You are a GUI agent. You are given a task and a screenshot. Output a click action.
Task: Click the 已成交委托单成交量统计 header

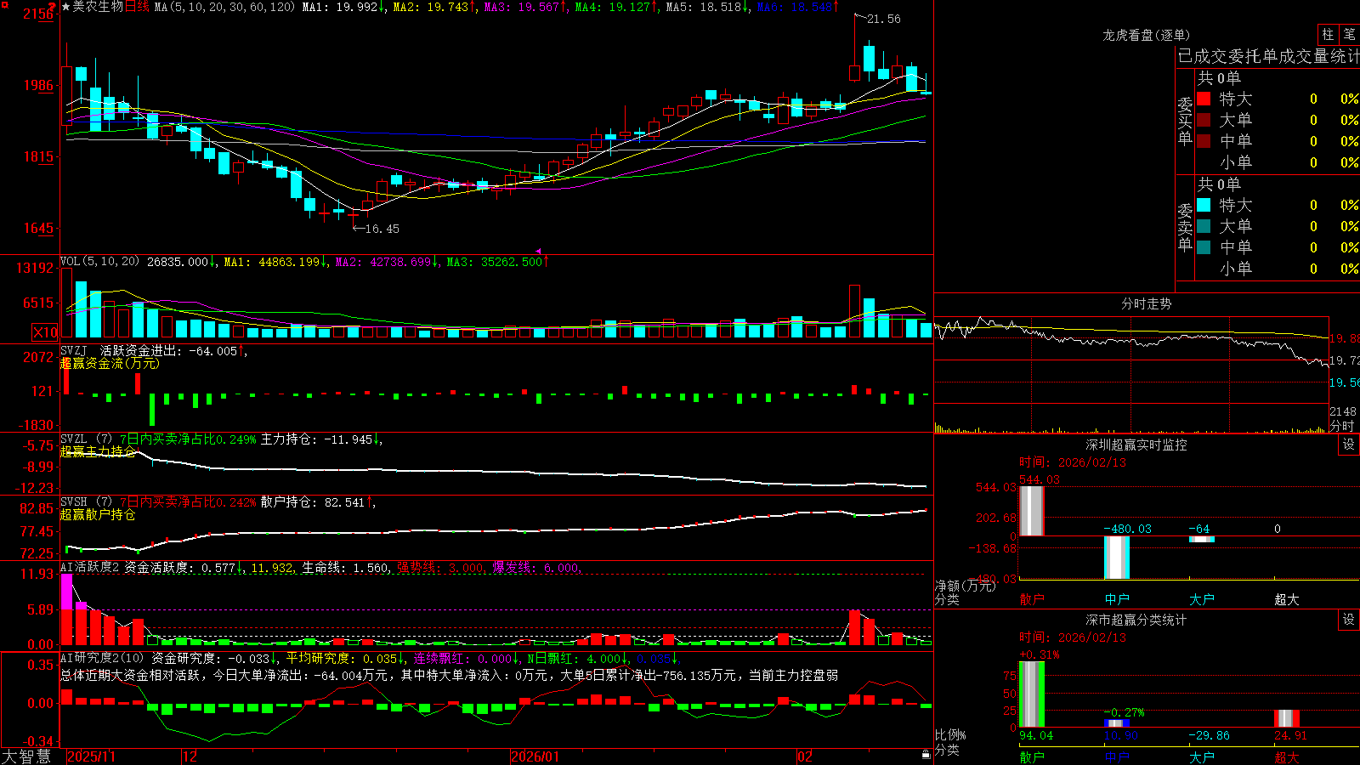point(1268,56)
